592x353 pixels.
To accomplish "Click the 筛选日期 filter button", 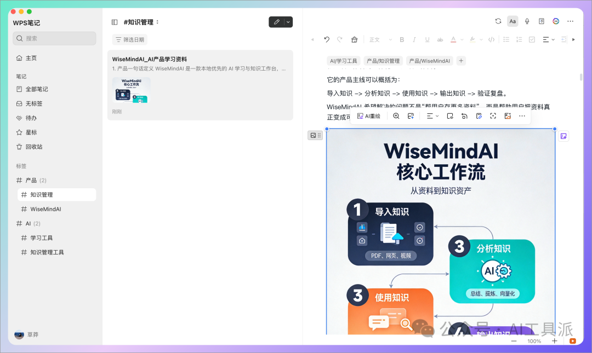I will [130, 39].
